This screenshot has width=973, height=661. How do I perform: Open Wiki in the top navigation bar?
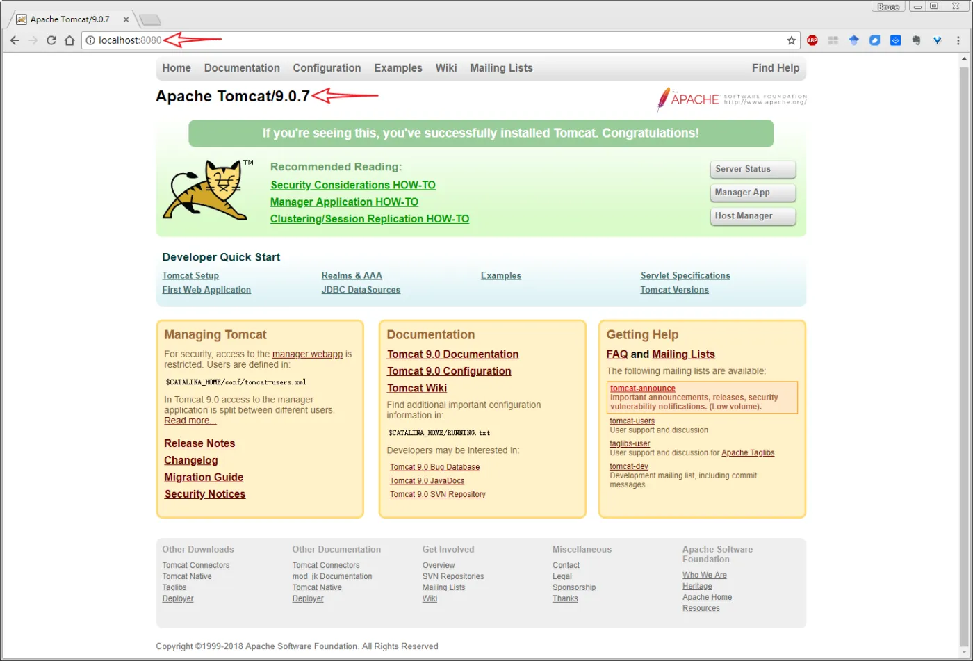point(446,68)
